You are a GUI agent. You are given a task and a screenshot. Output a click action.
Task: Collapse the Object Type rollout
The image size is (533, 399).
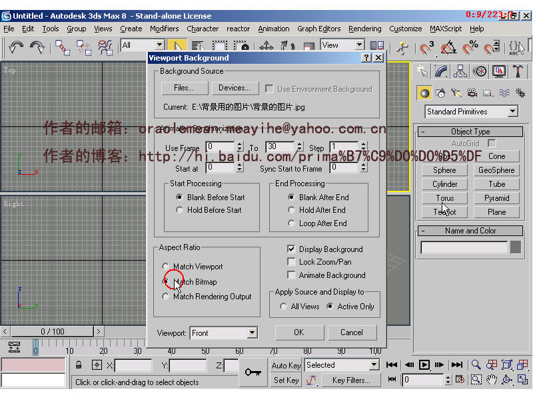coord(470,132)
